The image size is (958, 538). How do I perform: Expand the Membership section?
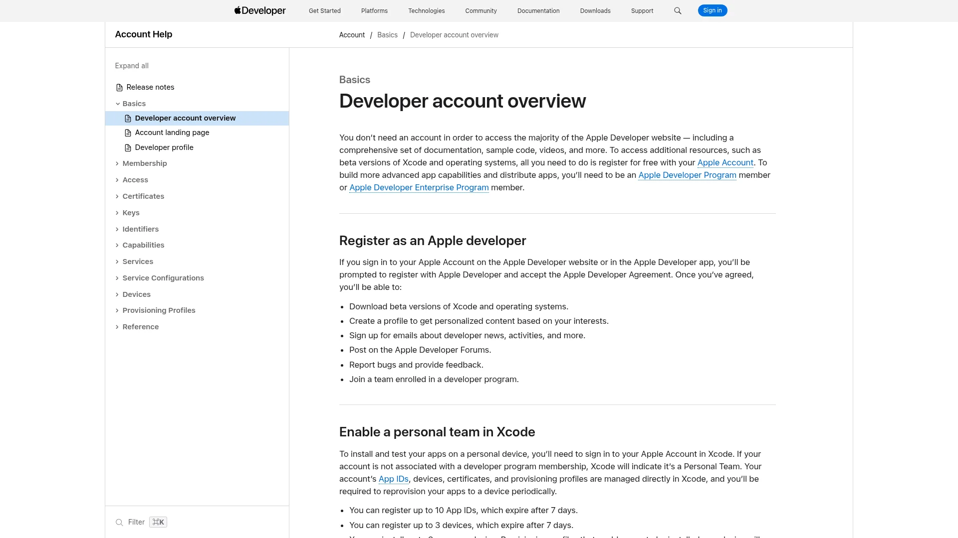[x=117, y=163]
